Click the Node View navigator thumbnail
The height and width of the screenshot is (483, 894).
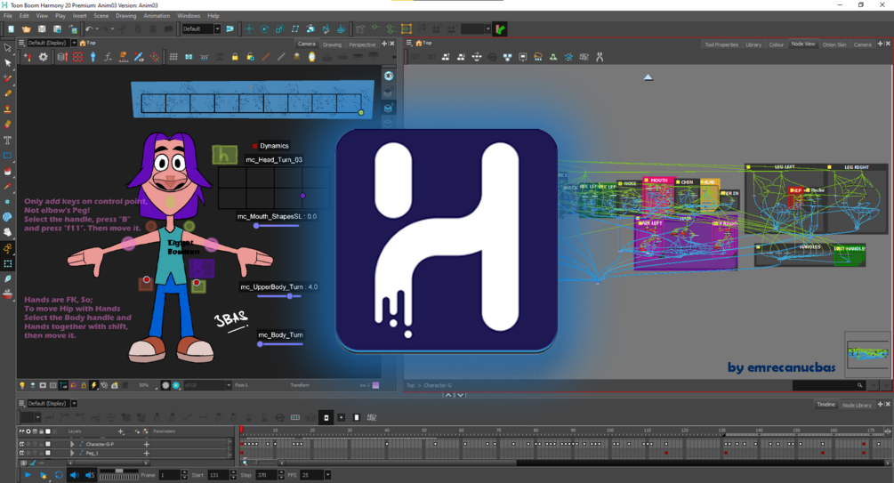(x=867, y=353)
